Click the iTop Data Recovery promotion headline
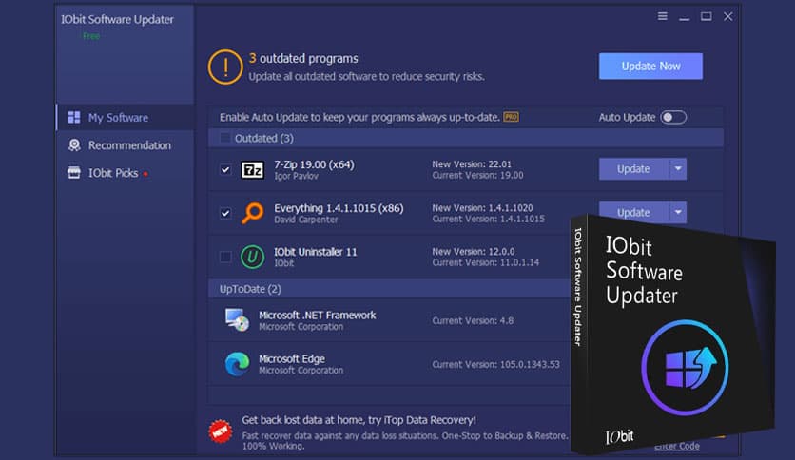Viewport: 795px width, 460px height. point(359,420)
